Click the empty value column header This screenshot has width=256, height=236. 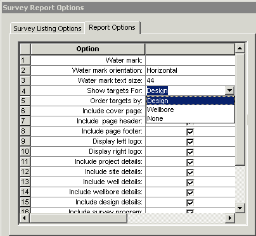point(190,49)
